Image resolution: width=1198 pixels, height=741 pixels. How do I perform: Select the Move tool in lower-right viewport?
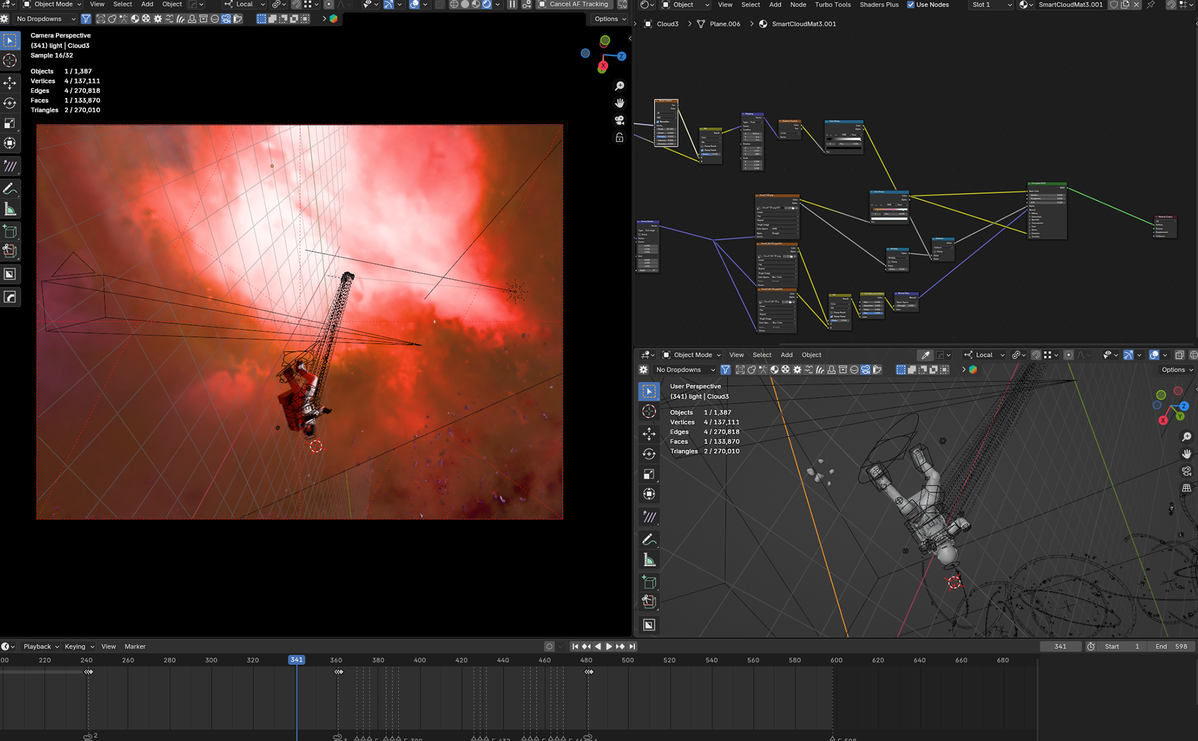tap(649, 433)
